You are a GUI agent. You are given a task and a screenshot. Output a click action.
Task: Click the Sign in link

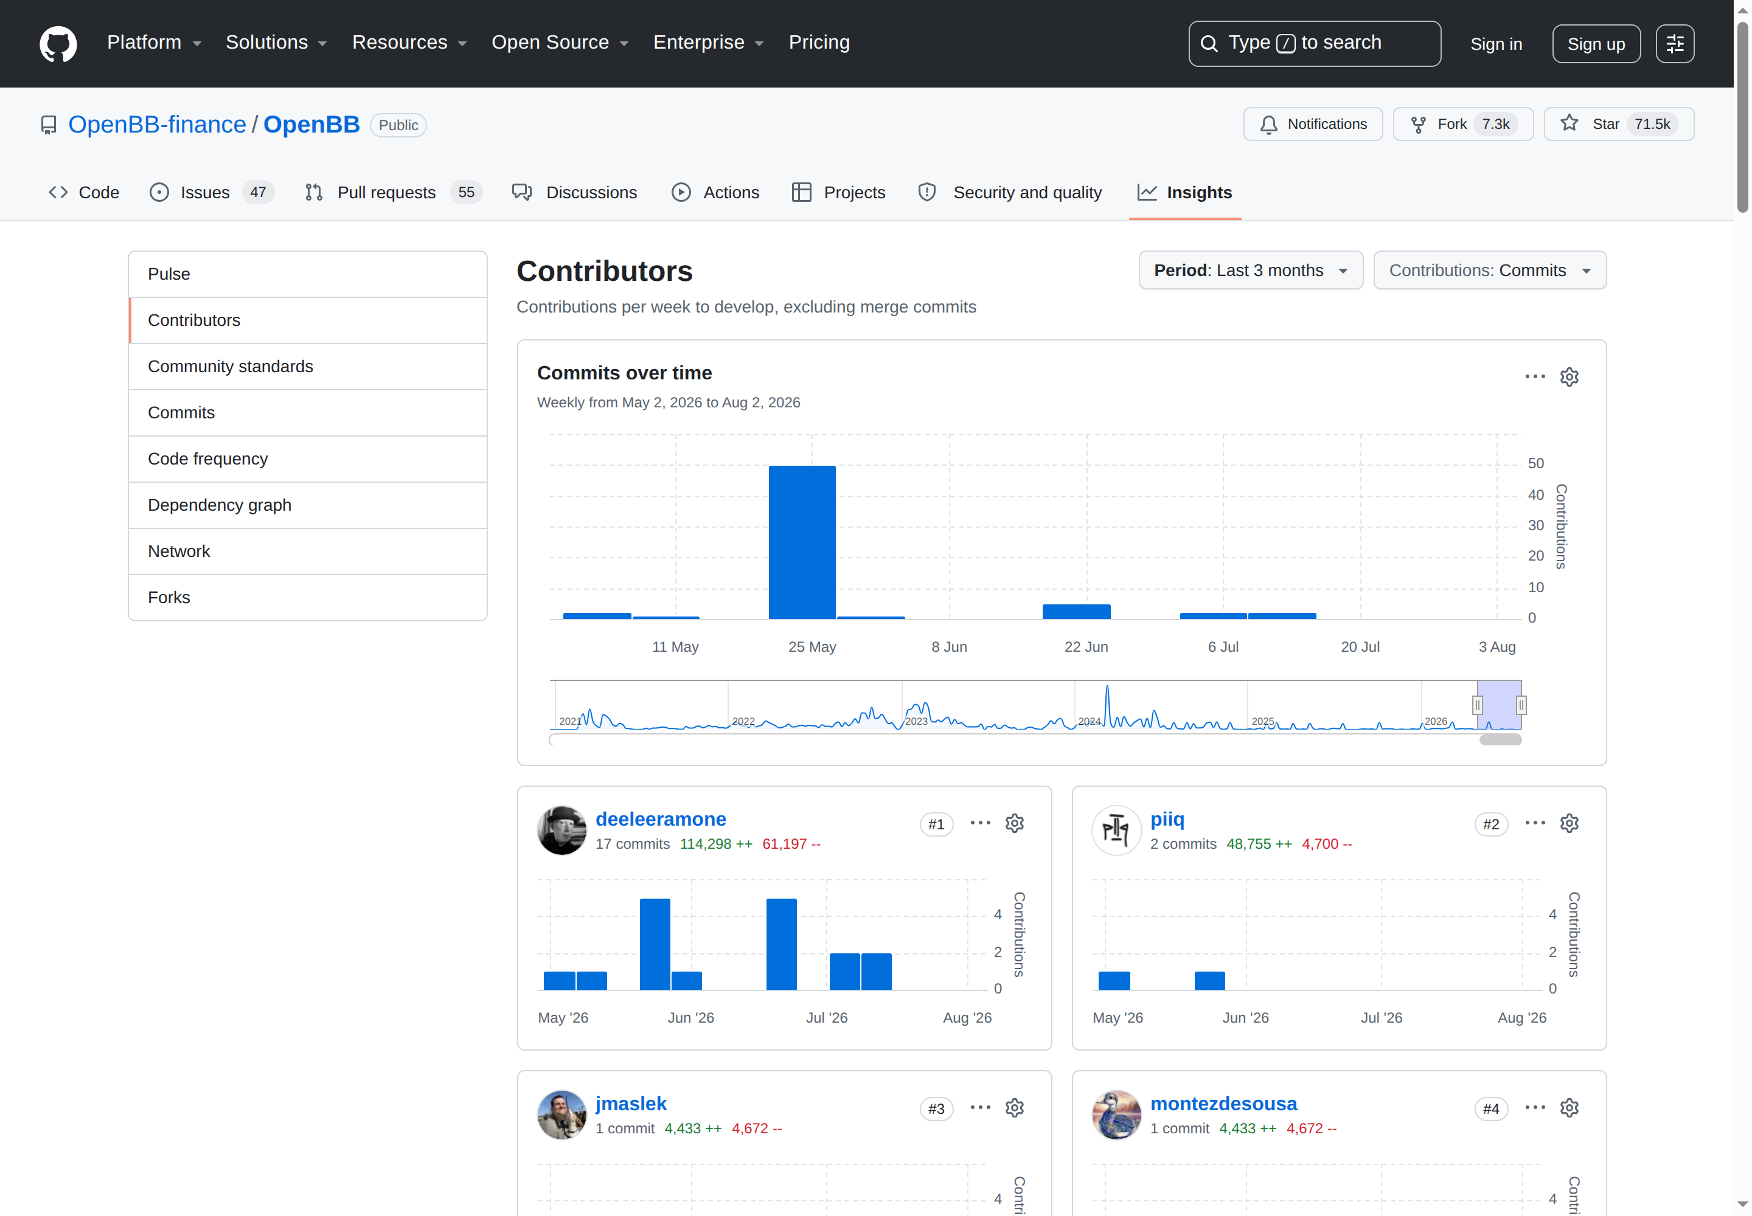pos(1496,44)
